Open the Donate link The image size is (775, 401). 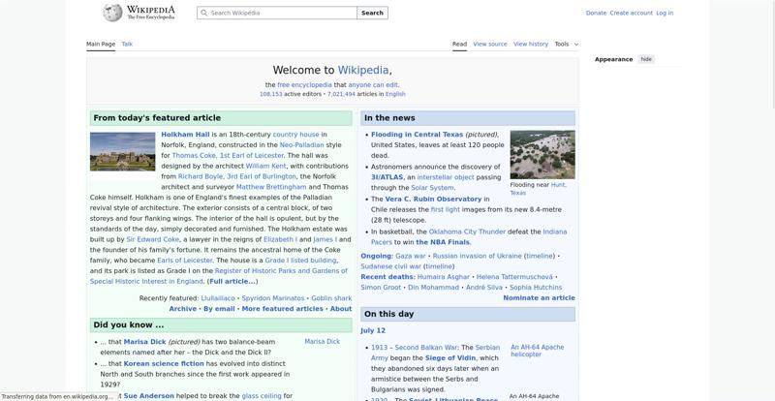[x=596, y=13]
